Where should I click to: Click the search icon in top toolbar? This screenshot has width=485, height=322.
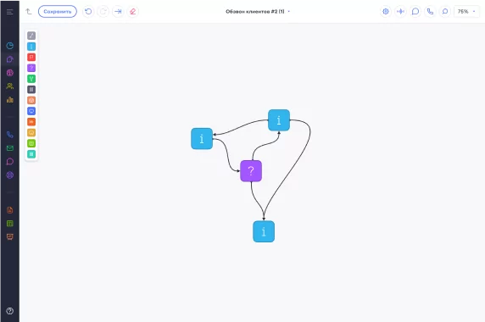pyautogui.click(x=445, y=11)
